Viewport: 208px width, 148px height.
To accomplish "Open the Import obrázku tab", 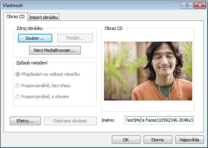I will point(44,17).
